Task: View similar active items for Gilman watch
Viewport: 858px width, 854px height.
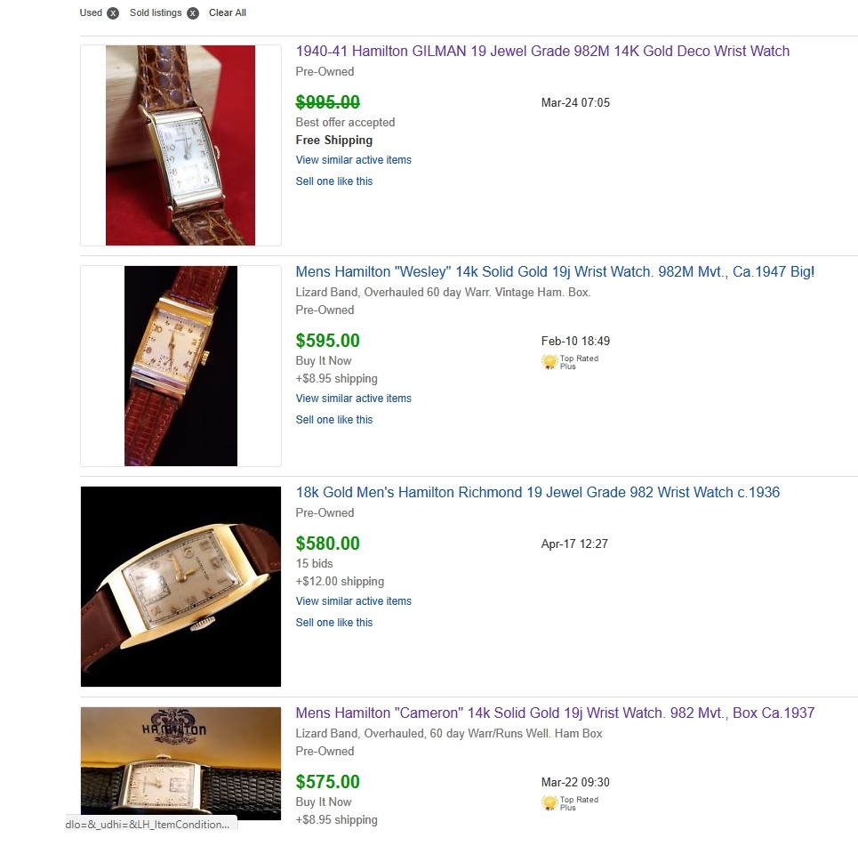Action: pos(353,160)
